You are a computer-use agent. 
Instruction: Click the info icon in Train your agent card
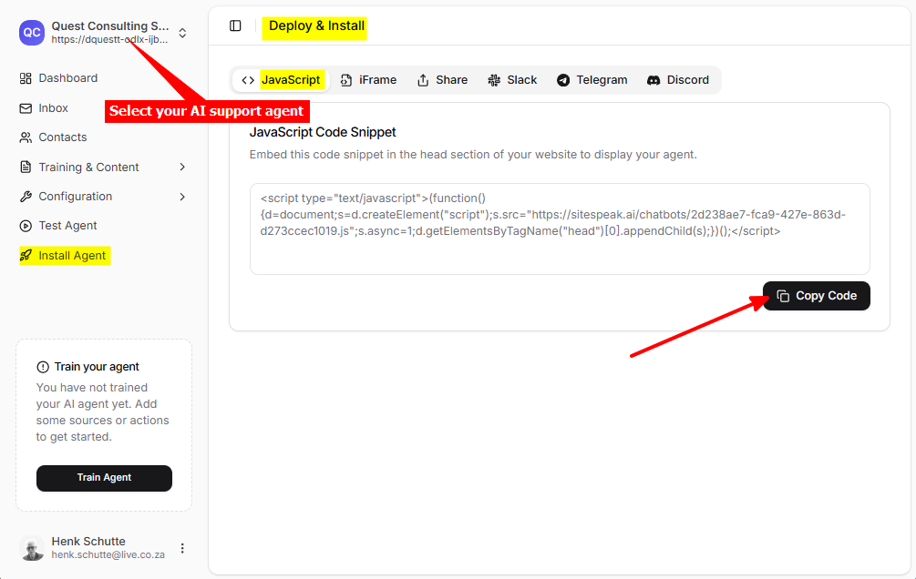tap(43, 366)
